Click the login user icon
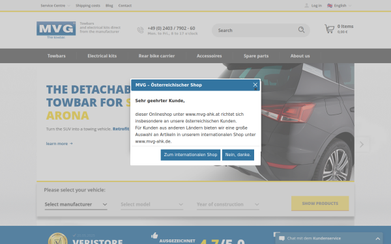 coord(306,5)
